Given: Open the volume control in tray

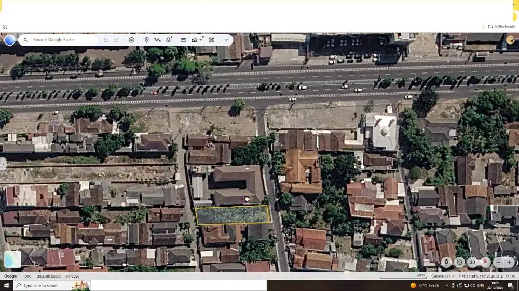Looking at the screenshot, I should 472,285.
